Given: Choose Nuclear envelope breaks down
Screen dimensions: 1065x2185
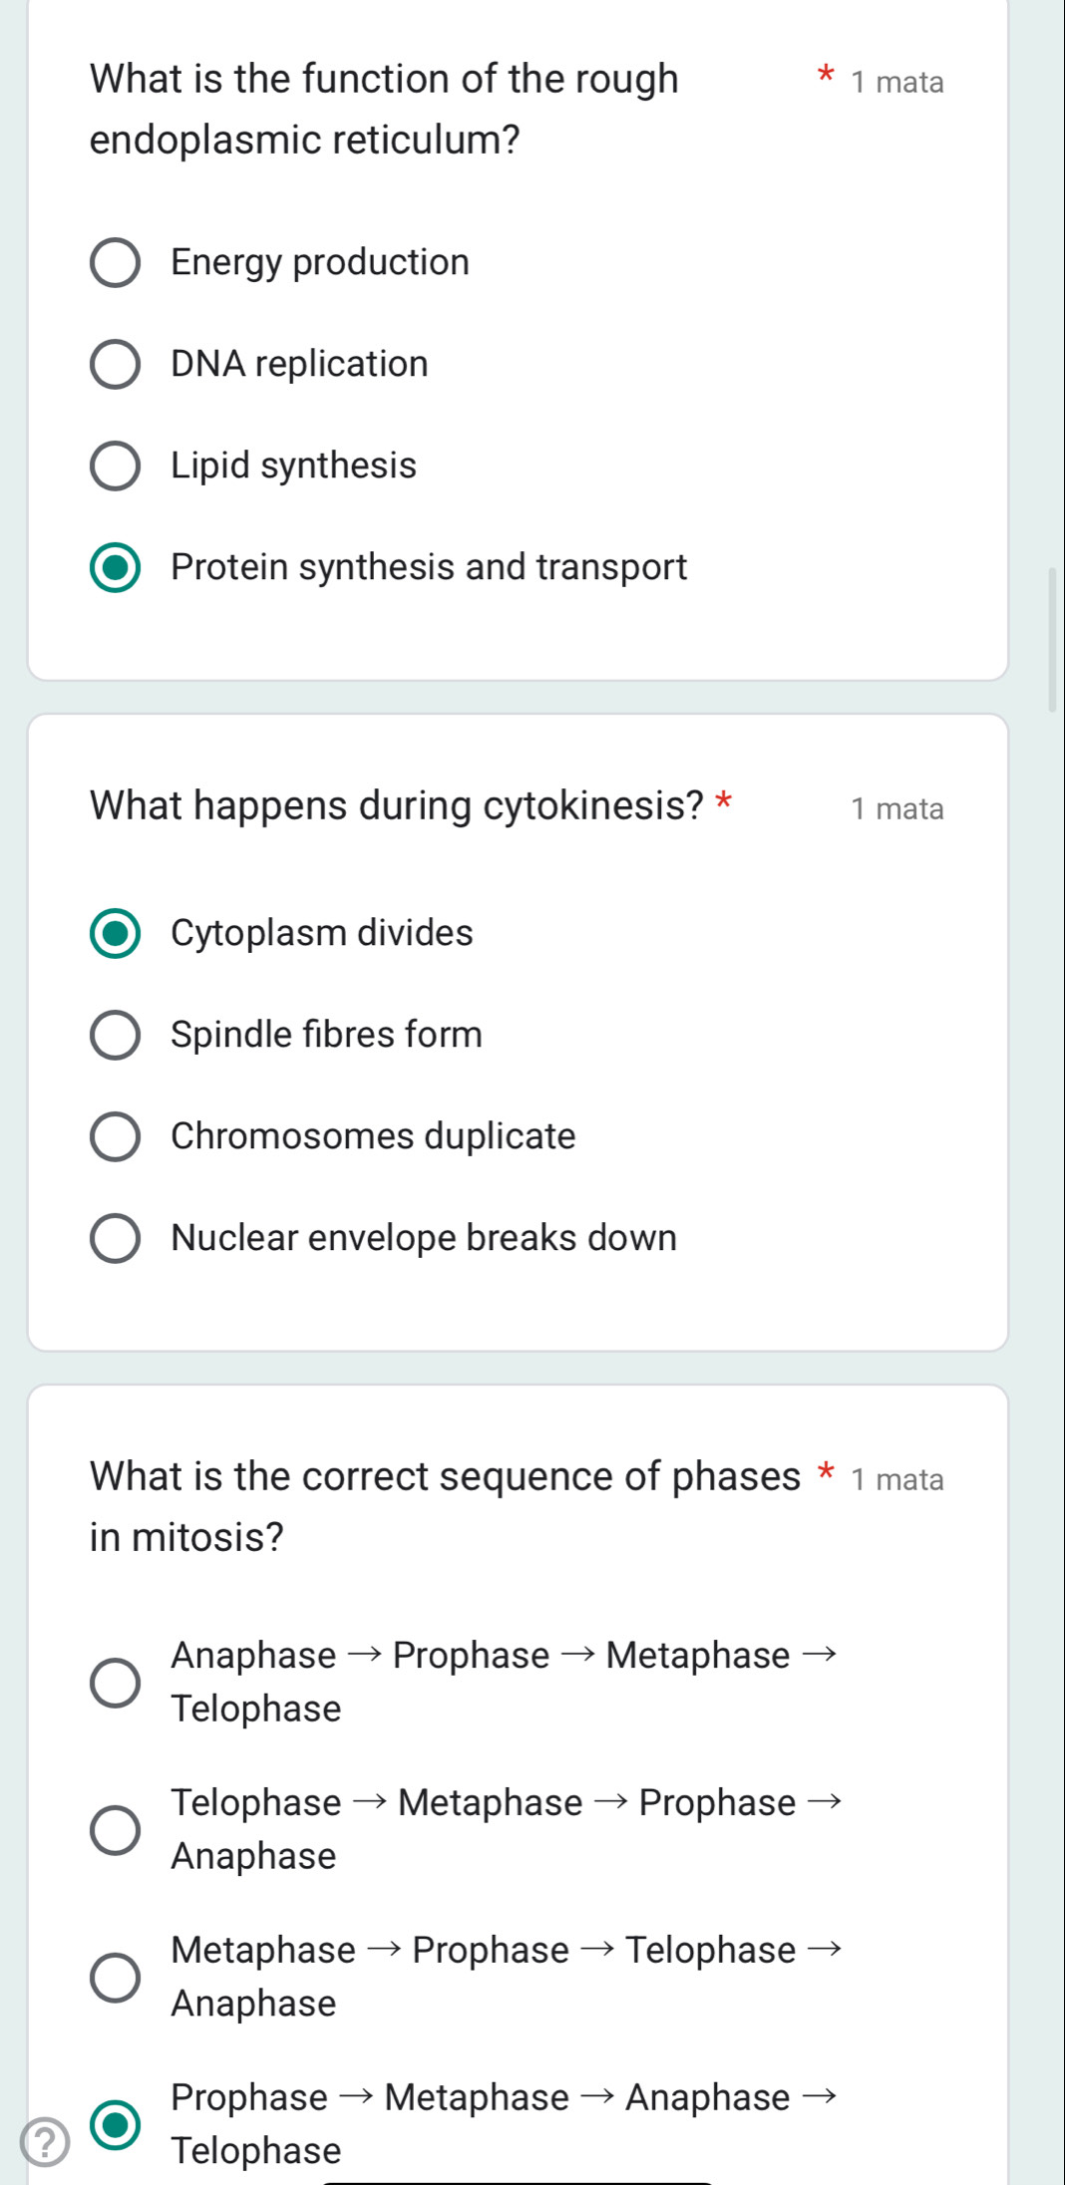Looking at the screenshot, I should [116, 1238].
